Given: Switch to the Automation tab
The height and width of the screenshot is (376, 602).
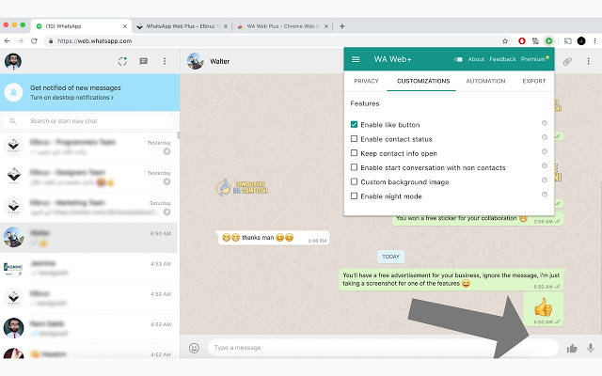Looking at the screenshot, I should point(485,82).
